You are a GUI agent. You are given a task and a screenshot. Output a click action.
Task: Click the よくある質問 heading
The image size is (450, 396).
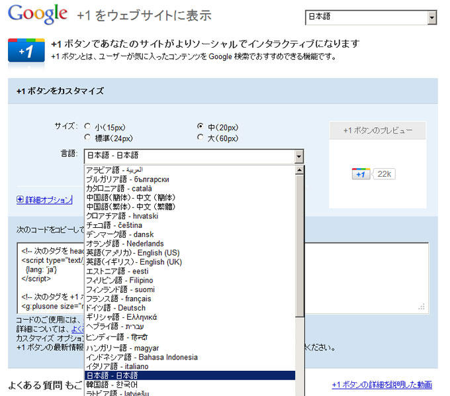pos(35,385)
